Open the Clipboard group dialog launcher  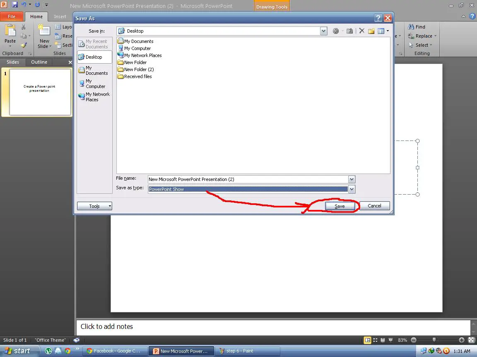[30, 53]
